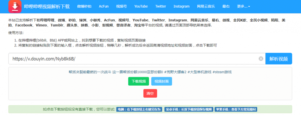301x116 pixels.
Task: Click the red 清空 button
Action: [x=150, y=93]
